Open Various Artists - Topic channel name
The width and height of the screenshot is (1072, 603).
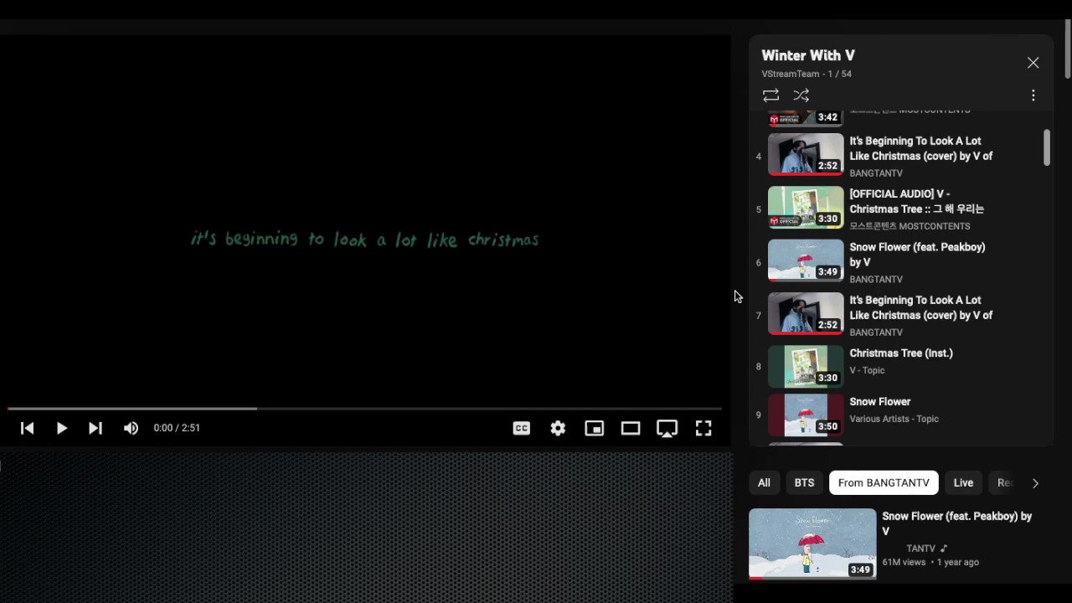coord(894,419)
